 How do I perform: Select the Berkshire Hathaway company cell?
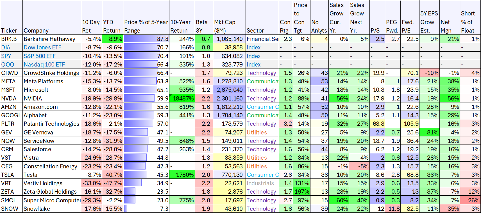pos(52,39)
